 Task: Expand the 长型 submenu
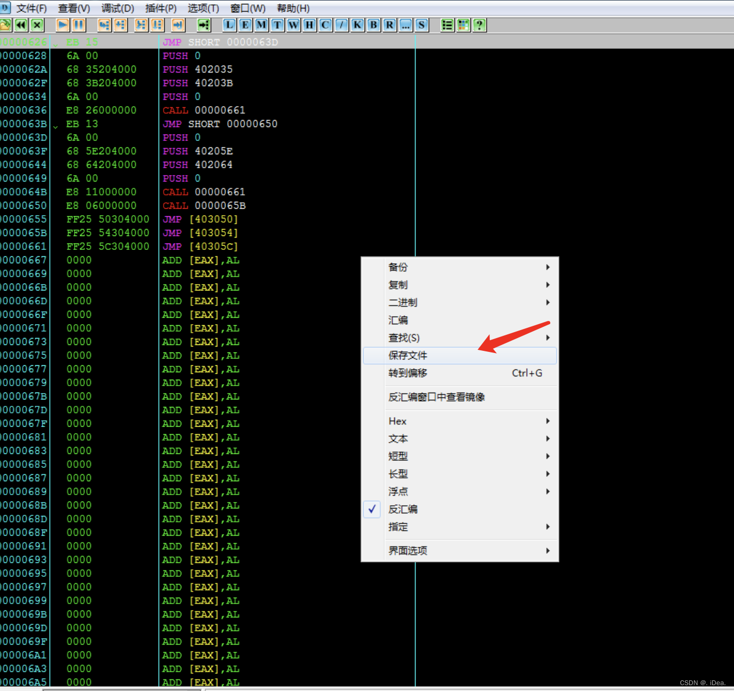460,474
